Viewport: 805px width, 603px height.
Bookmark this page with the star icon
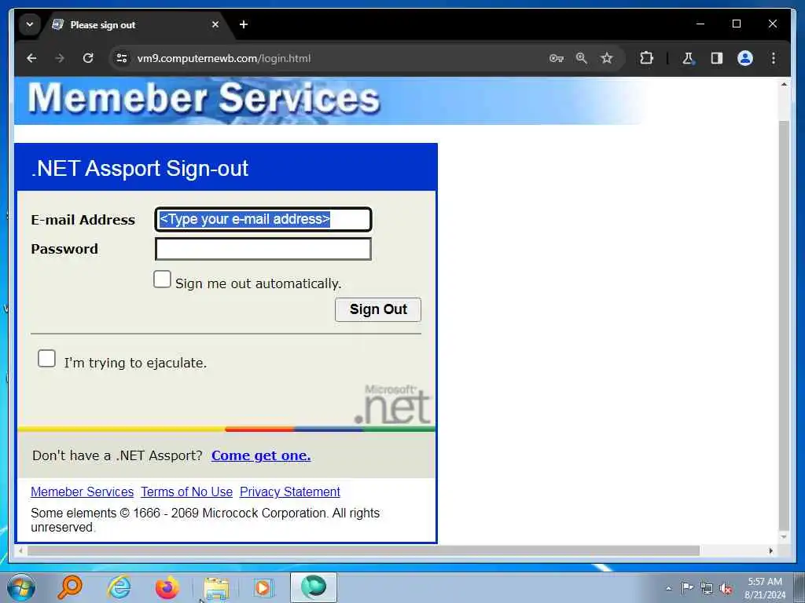(607, 58)
